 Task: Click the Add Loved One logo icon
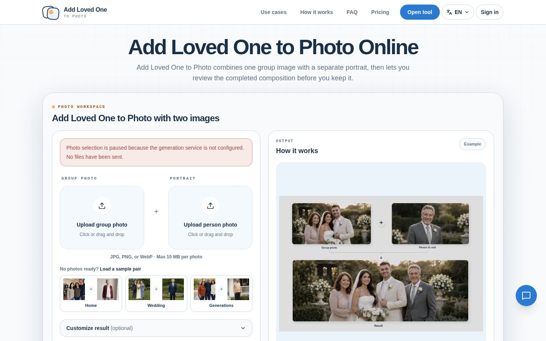pyautogui.click(x=51, y=13)
